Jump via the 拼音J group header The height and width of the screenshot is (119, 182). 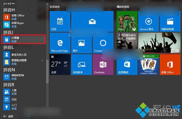8,32
